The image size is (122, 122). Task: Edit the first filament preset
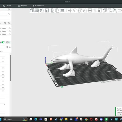click(x=9, y=28)
